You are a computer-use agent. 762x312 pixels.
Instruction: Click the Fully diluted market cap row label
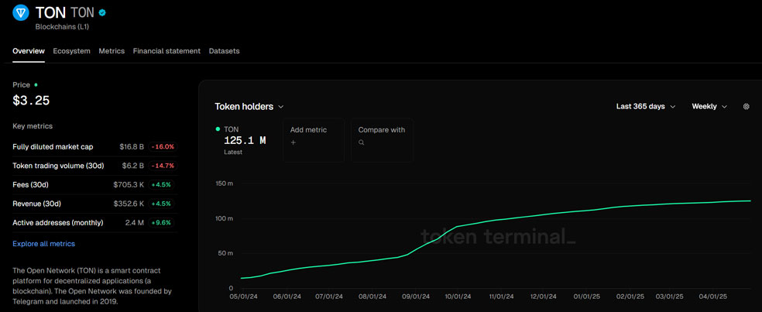[x=53, y=146]
